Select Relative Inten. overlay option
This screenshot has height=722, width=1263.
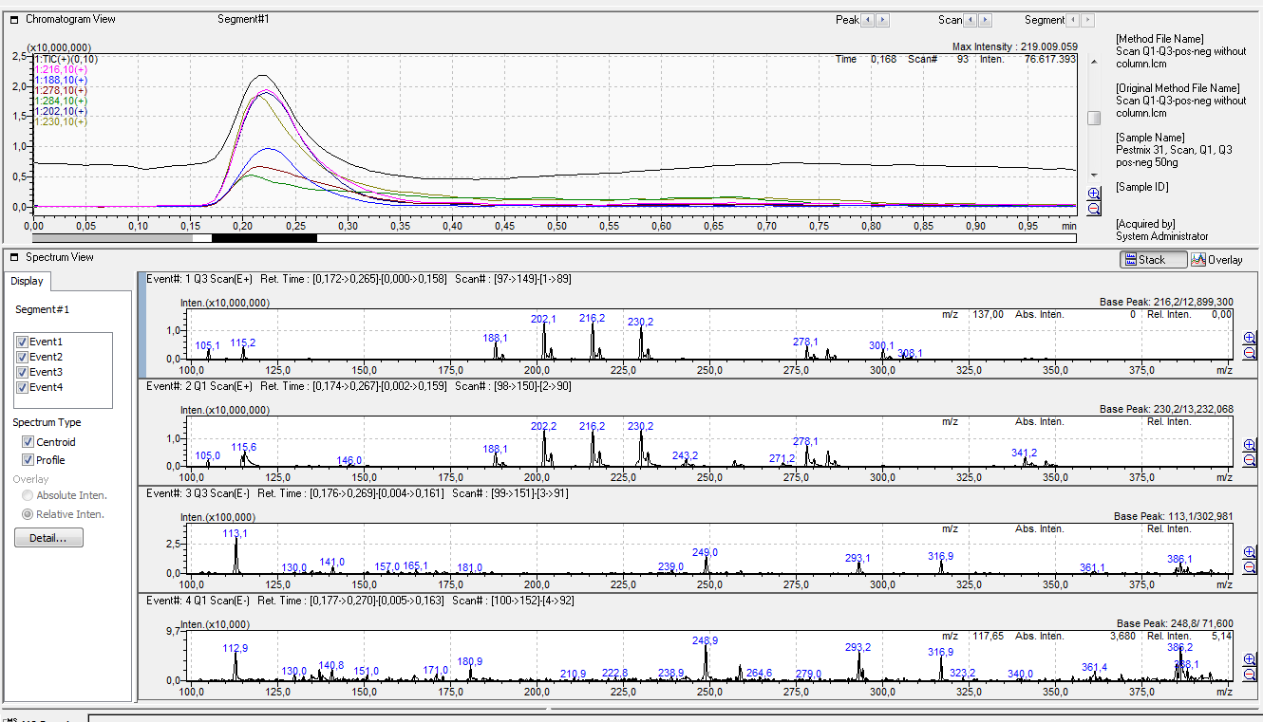click(x=28, y=514)
